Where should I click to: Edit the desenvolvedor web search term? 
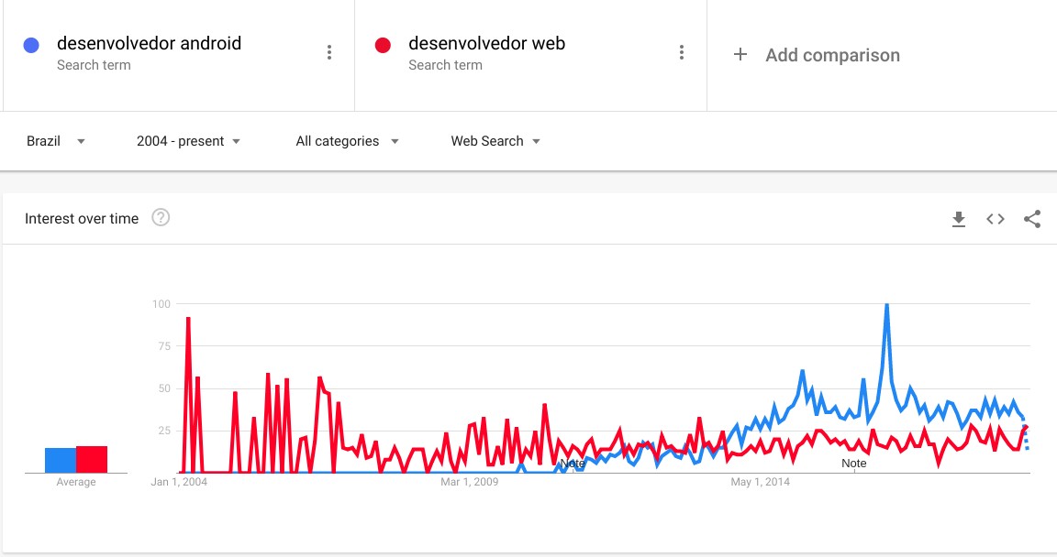pyautogui.click(x=486, y=44)
